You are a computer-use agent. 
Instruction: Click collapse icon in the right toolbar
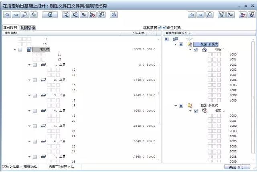(x=201, y=15)
